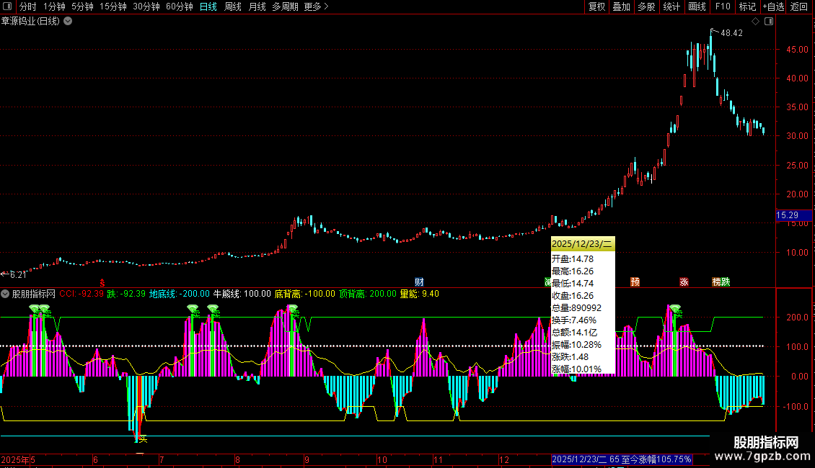Click the 复权 adjustment button
The height and width of the screenshot is (468, 815).
[596, 6]
